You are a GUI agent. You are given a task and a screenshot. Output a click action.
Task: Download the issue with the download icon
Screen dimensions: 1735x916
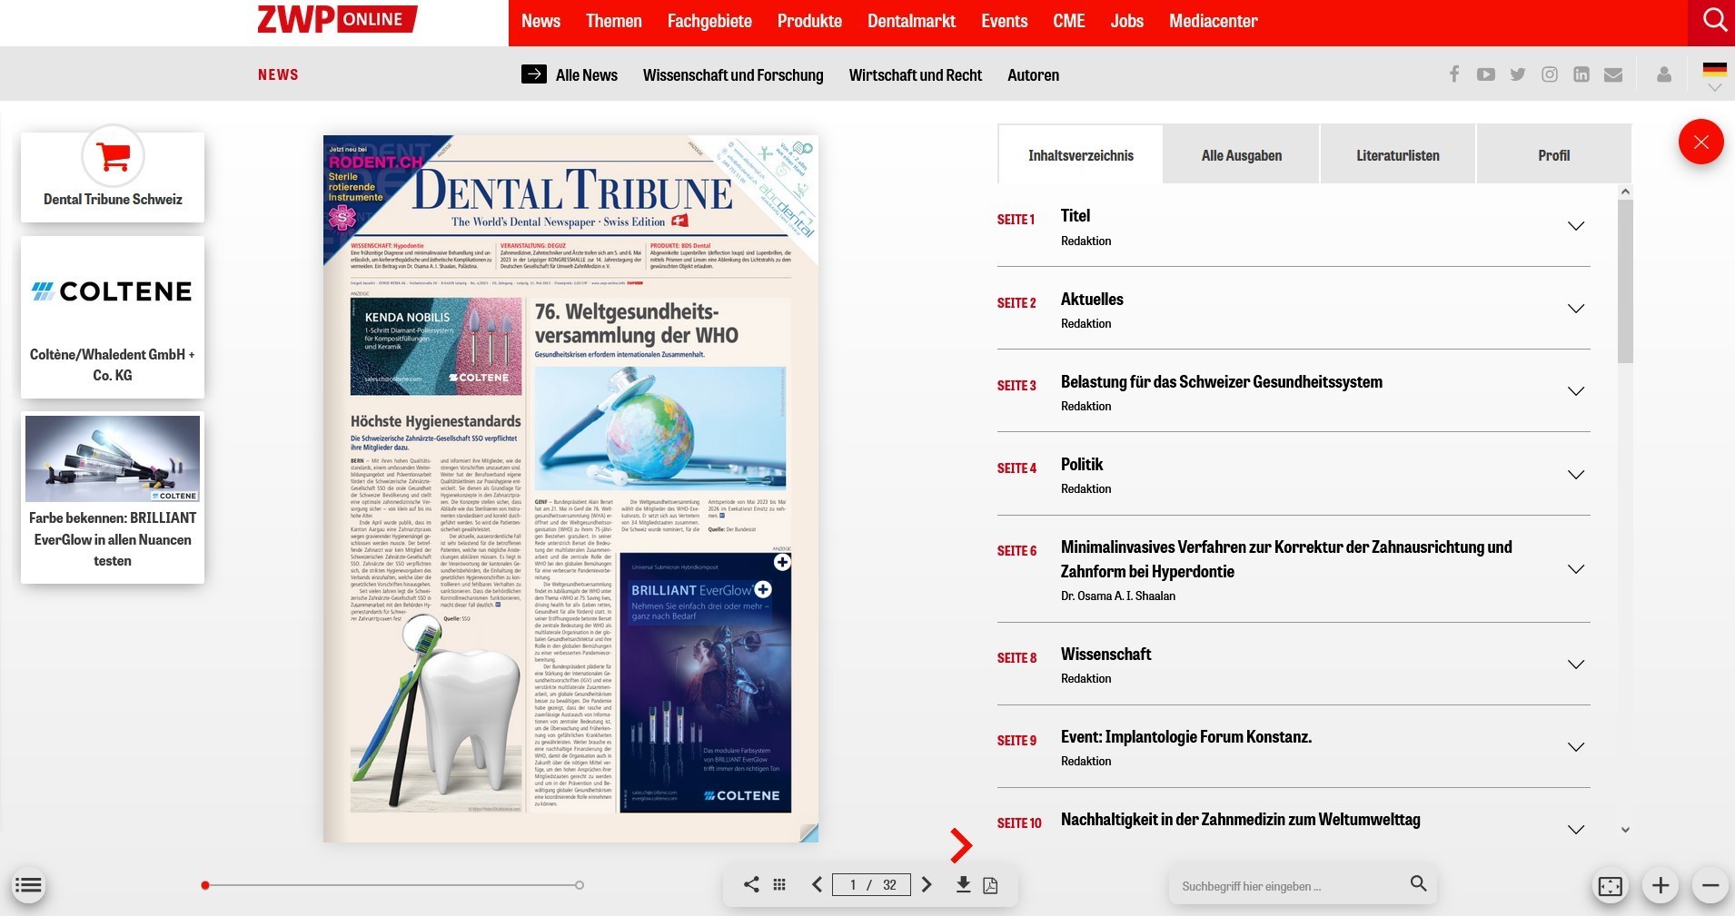click(x=963, y=884)
